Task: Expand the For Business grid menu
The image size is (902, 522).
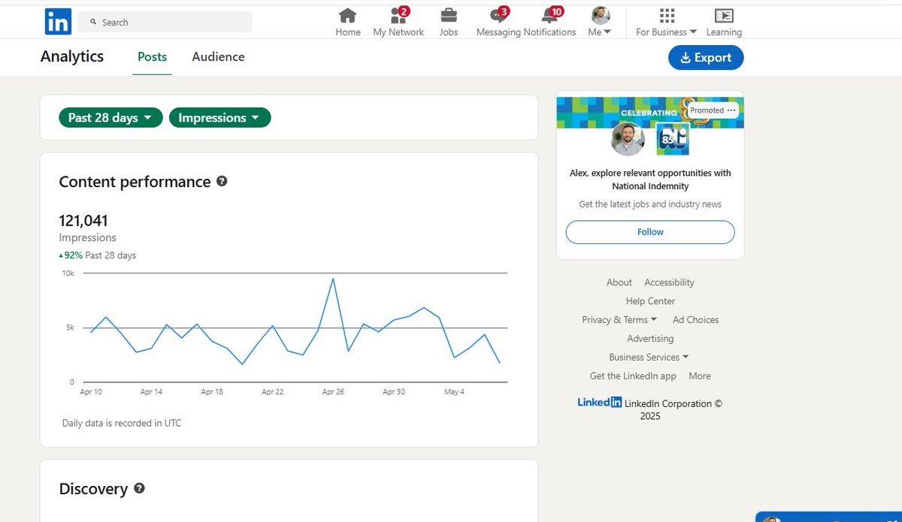Action: point(666,22)
